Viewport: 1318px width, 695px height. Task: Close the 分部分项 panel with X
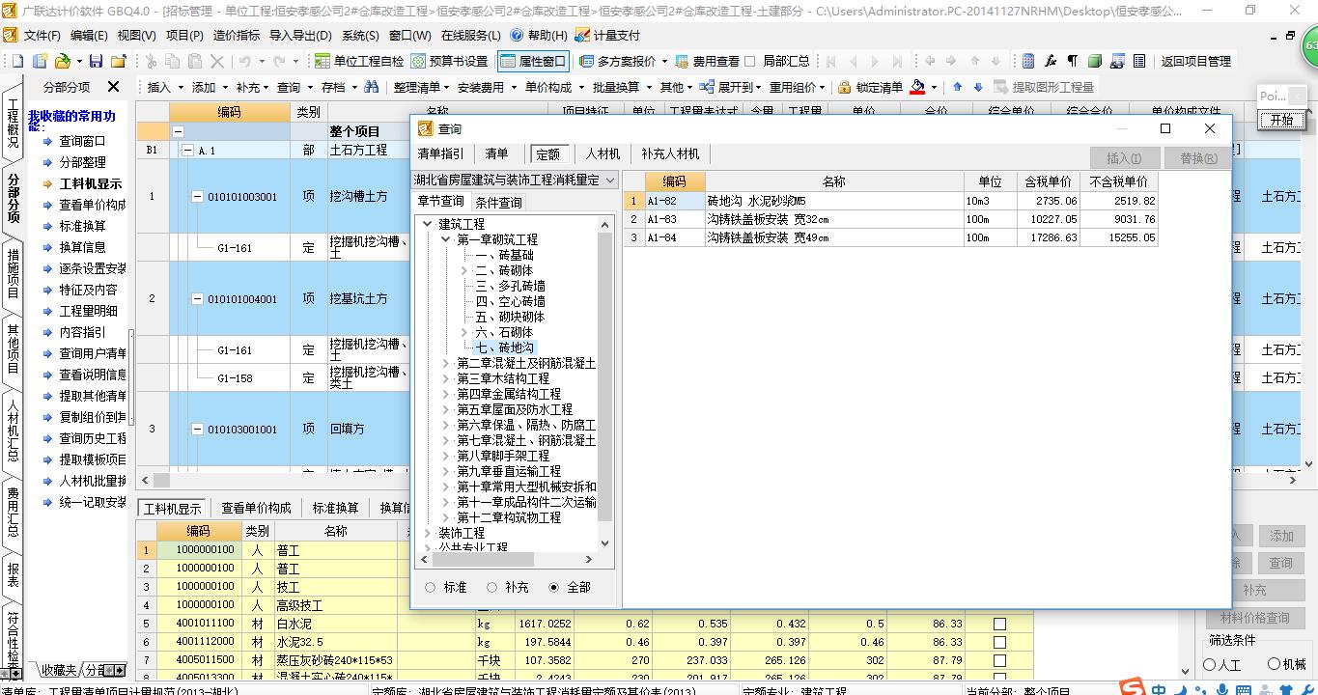tap(114, 87)
